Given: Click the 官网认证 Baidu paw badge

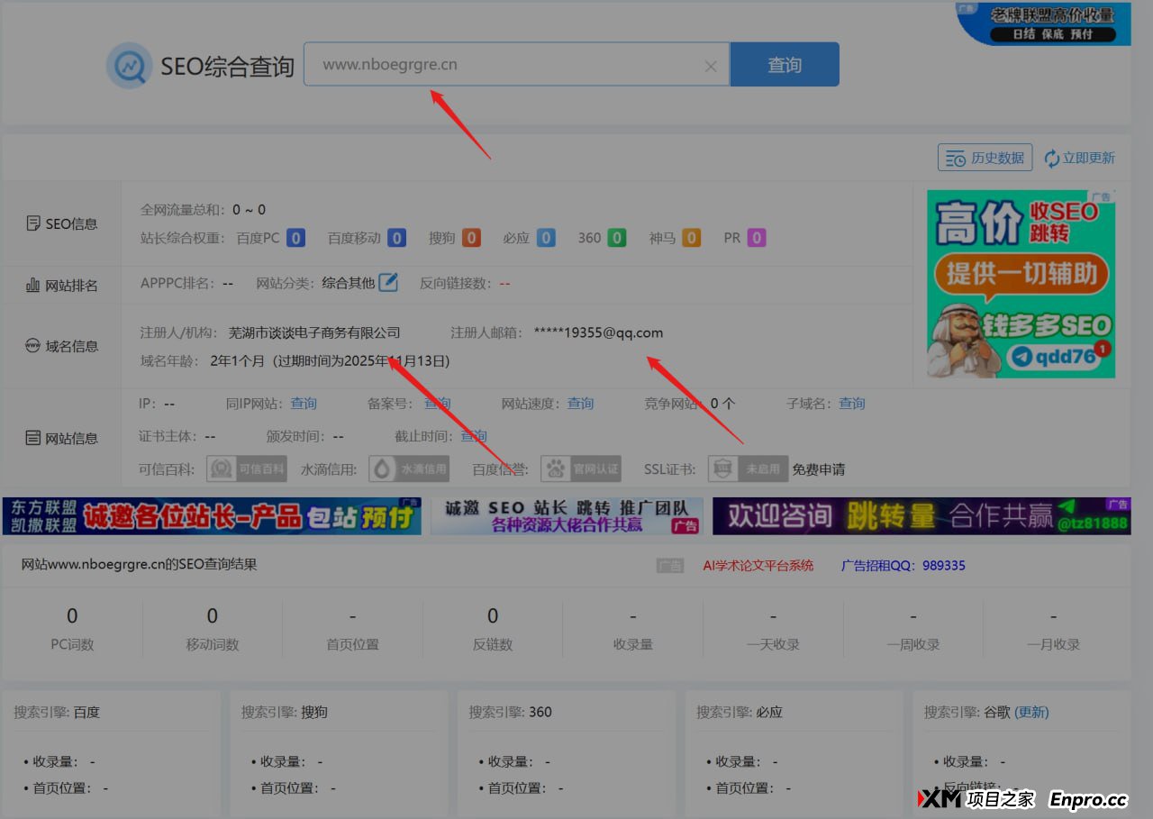Looking at the screenshot, I should point(580,469).
